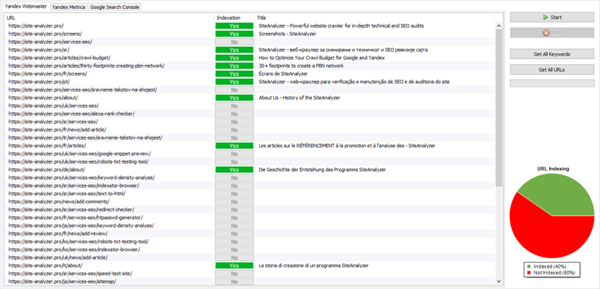
Task: Click the 'Die Geschichte der Entstehung' title cell
Action: click(322, 170)
